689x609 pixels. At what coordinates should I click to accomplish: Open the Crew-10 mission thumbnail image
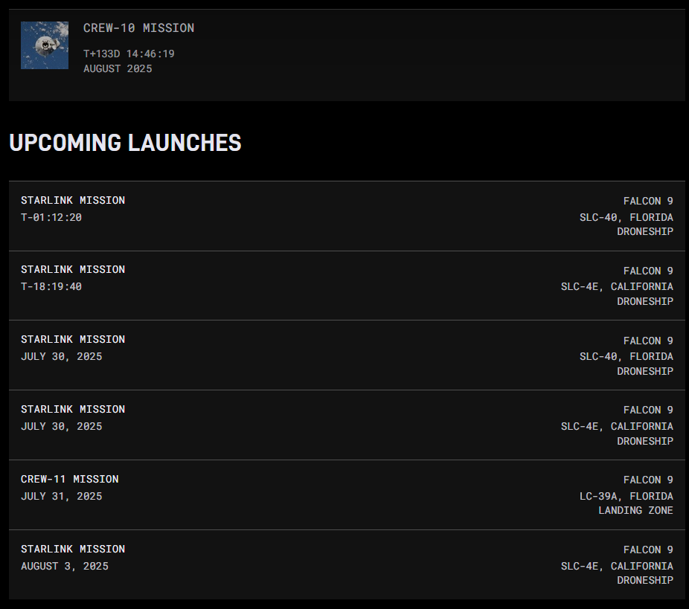[x=45, y=45]
